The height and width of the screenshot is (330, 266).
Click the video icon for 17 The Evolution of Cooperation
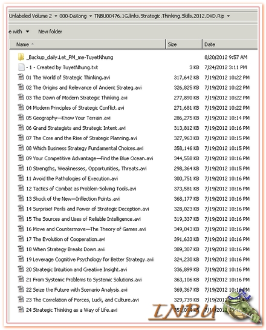21,238
